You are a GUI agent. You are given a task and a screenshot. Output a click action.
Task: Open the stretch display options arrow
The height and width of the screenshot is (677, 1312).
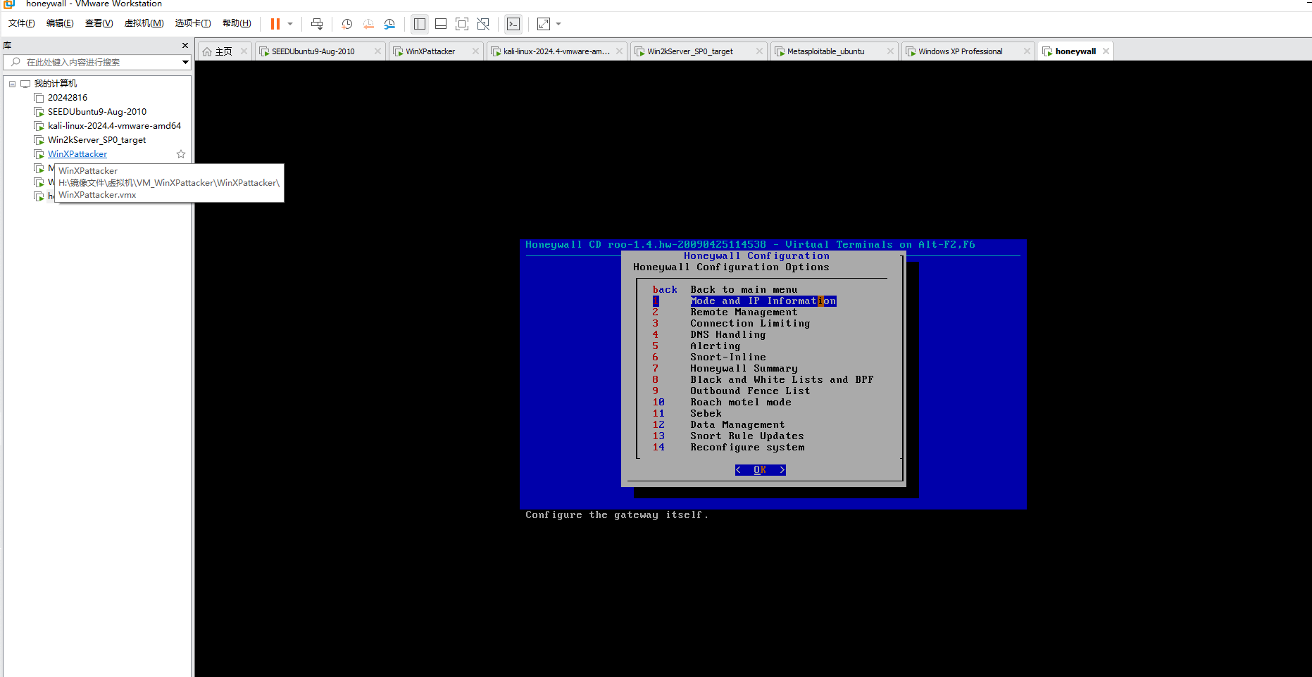558,24
